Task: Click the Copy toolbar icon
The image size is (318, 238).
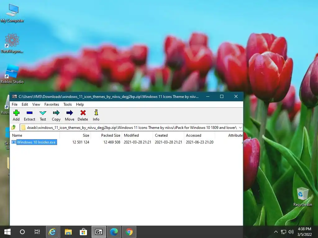Action: pyautogui.click(x=56, y=116)
